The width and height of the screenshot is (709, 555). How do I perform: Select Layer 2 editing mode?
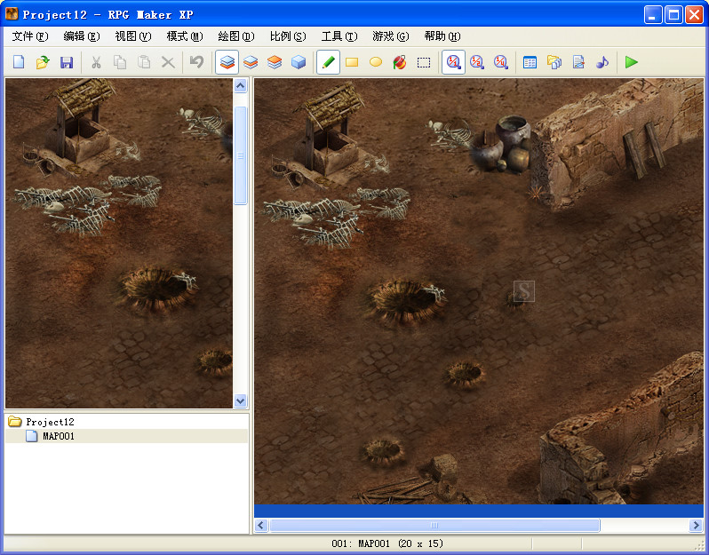pos(251,62)
